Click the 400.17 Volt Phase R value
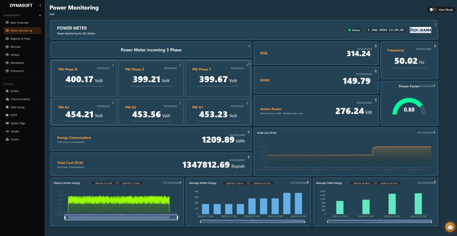This screenshot has width=457, height=236. (x=84, y=79)
